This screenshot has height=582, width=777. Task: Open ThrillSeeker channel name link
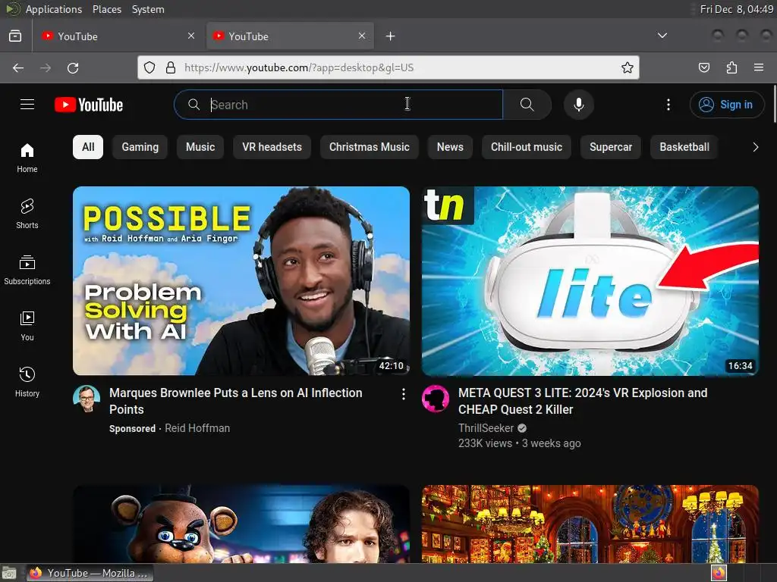click(x=486, y=428)
